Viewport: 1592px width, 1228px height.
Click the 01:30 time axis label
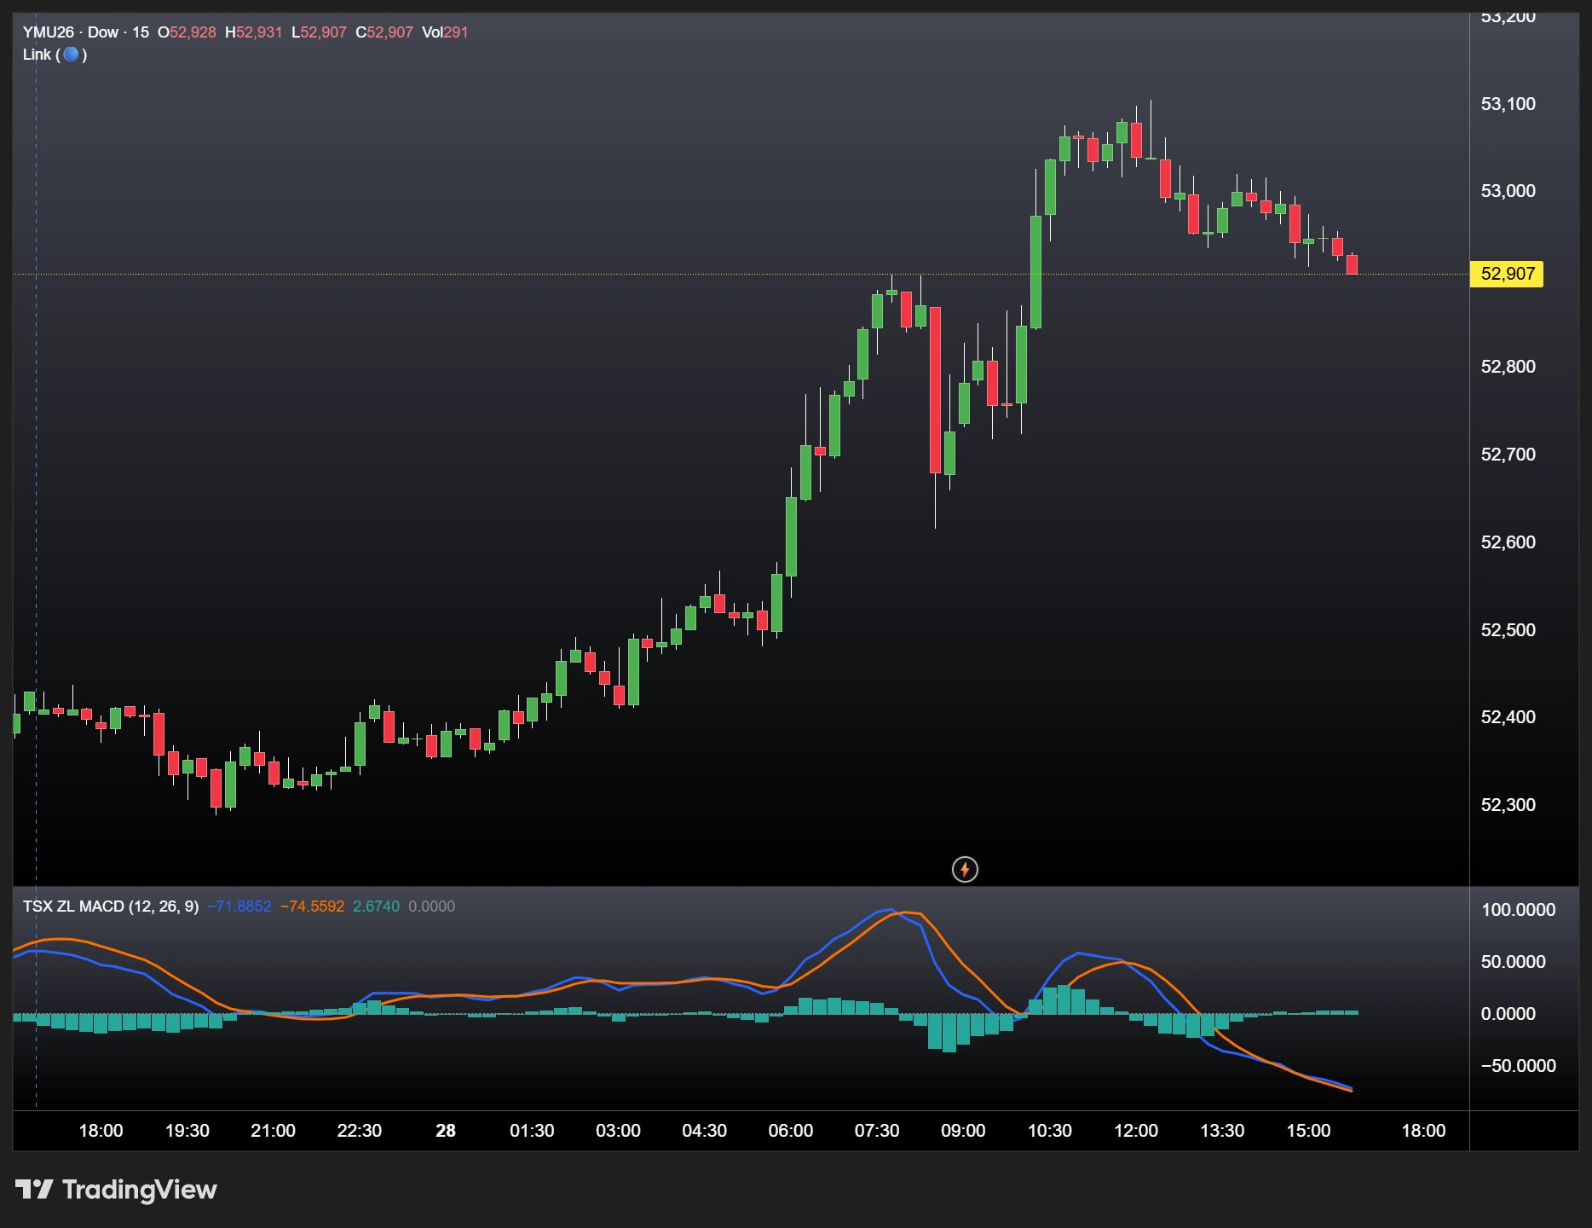coord(532,1131)
